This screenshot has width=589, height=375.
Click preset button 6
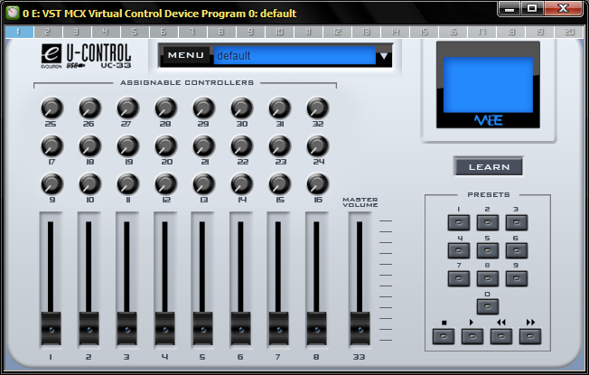[x=517, y=250]
